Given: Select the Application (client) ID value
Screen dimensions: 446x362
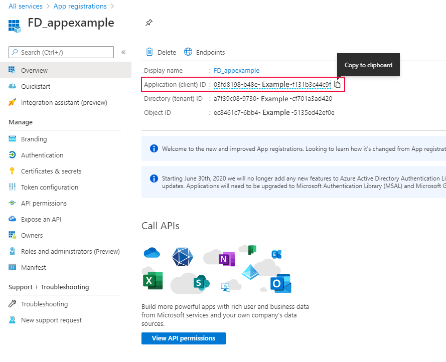Looking at the screenshot, I should [272, 84].
